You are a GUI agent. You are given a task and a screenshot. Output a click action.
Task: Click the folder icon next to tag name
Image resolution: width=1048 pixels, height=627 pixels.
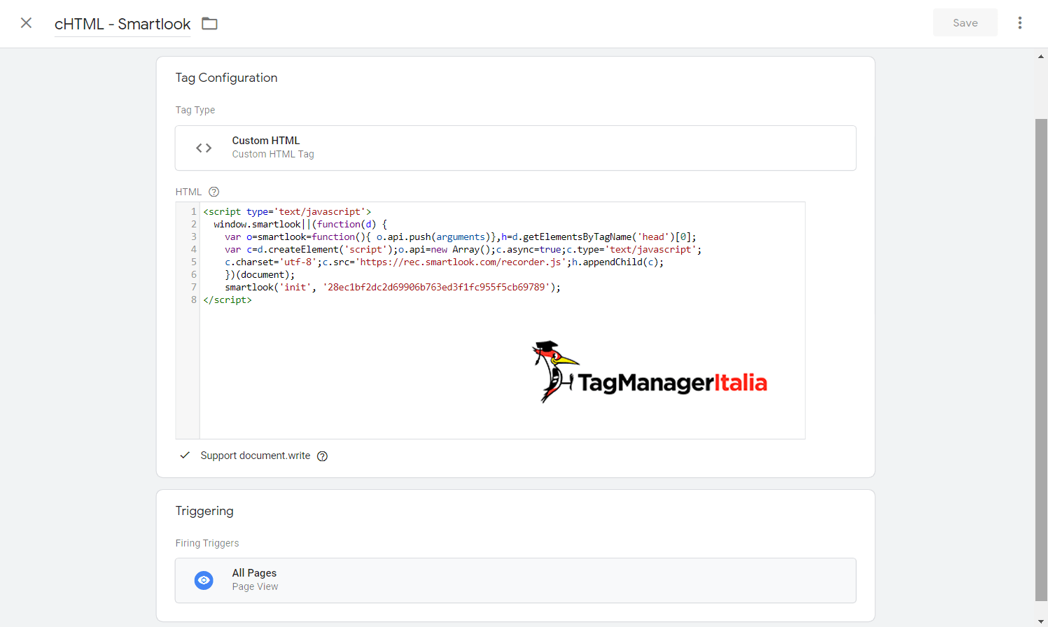tap(209, 24)
